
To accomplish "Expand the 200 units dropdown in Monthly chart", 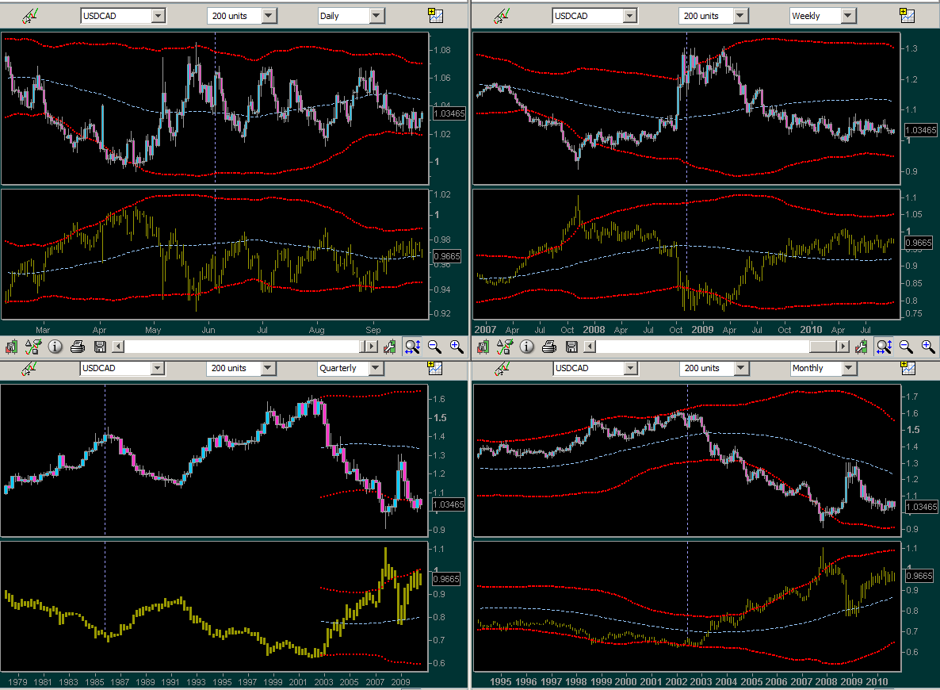I will pos(742,368).
